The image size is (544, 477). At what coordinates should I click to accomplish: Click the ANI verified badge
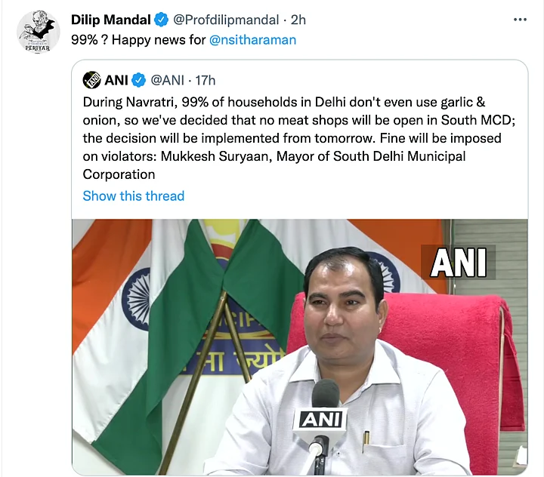[139, 81]
